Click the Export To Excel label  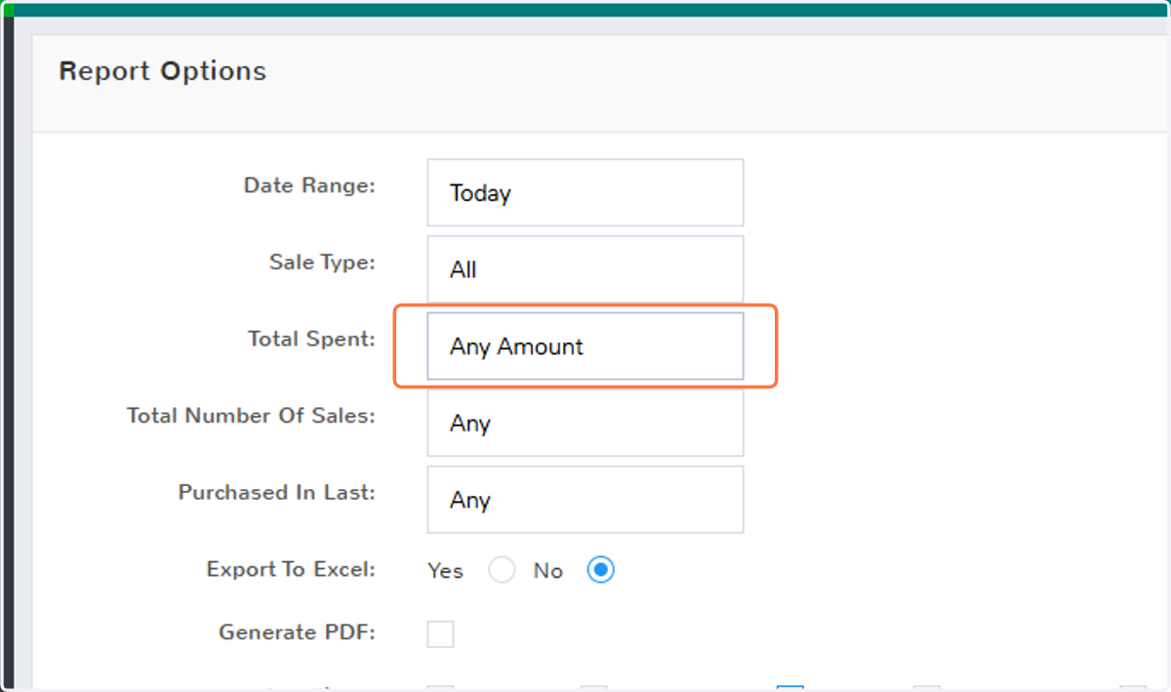pyautogui.click(x=291, y=569)
